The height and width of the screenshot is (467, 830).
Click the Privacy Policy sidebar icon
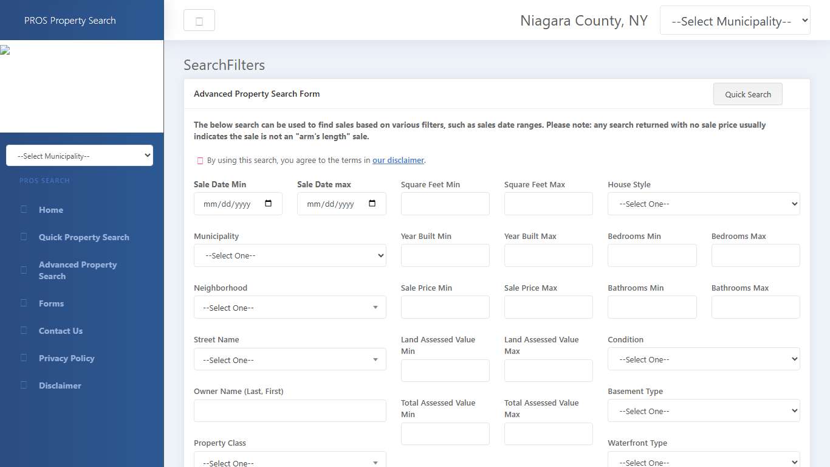[x=24, y=358]
